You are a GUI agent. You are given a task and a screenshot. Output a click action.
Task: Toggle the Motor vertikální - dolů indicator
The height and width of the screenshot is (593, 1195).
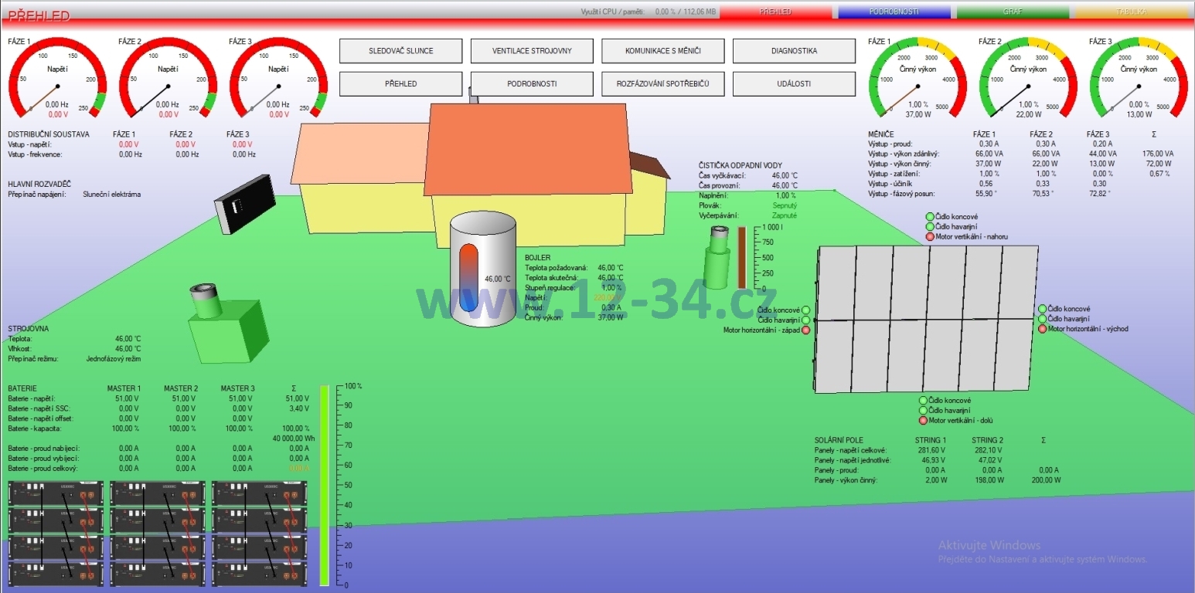(923, 421)
